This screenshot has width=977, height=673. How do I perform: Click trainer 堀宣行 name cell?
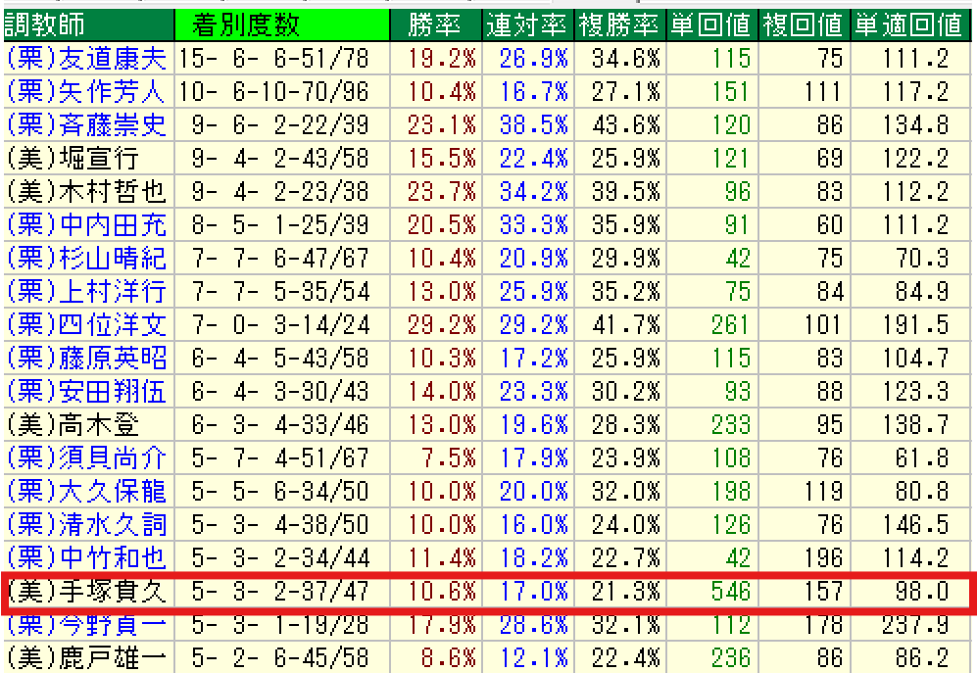[x=73, y=159]
